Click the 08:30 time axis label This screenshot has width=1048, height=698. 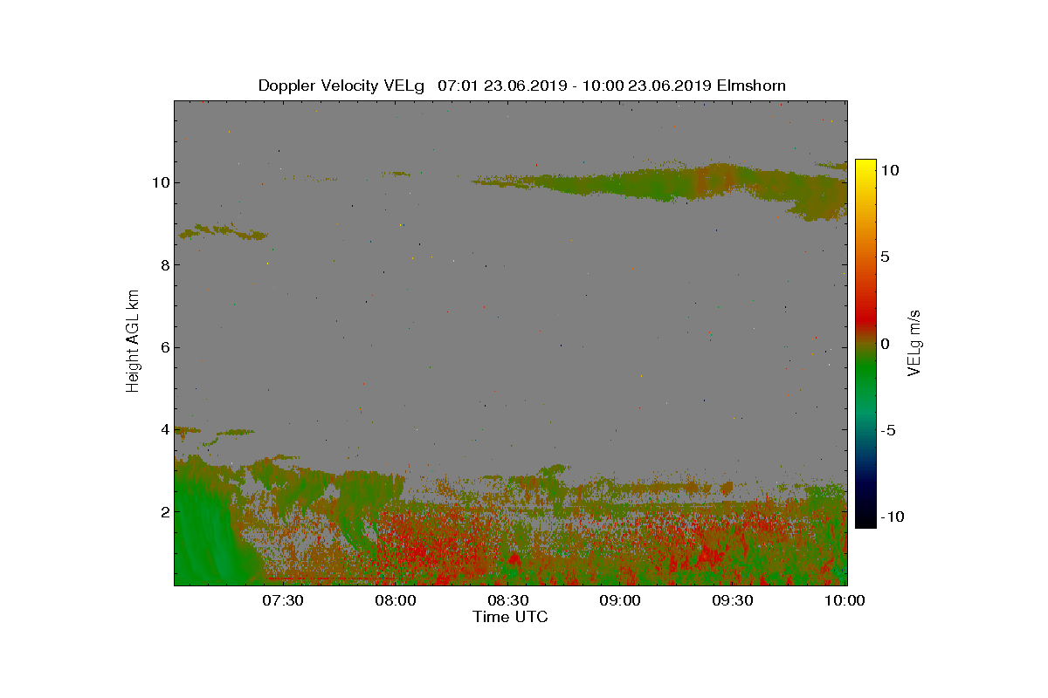click(x=507, y=601)
